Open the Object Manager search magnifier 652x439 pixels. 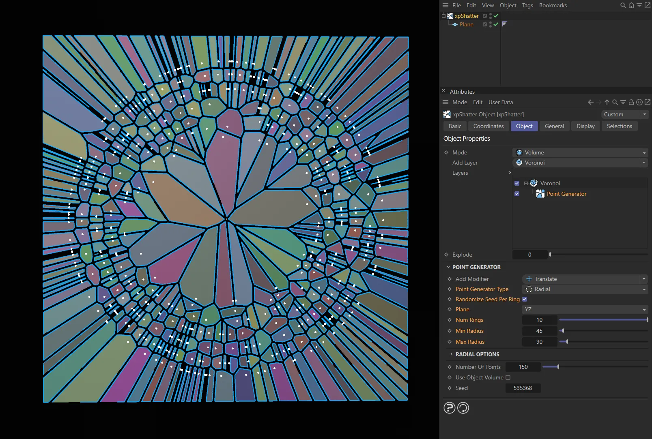point(622,5)
